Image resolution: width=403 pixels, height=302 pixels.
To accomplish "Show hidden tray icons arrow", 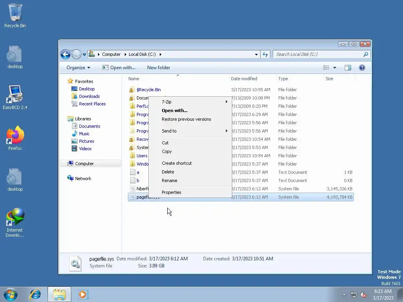I will 344,295.
